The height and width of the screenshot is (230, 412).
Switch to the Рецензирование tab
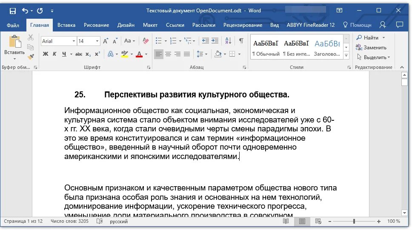tap(243, 25)
